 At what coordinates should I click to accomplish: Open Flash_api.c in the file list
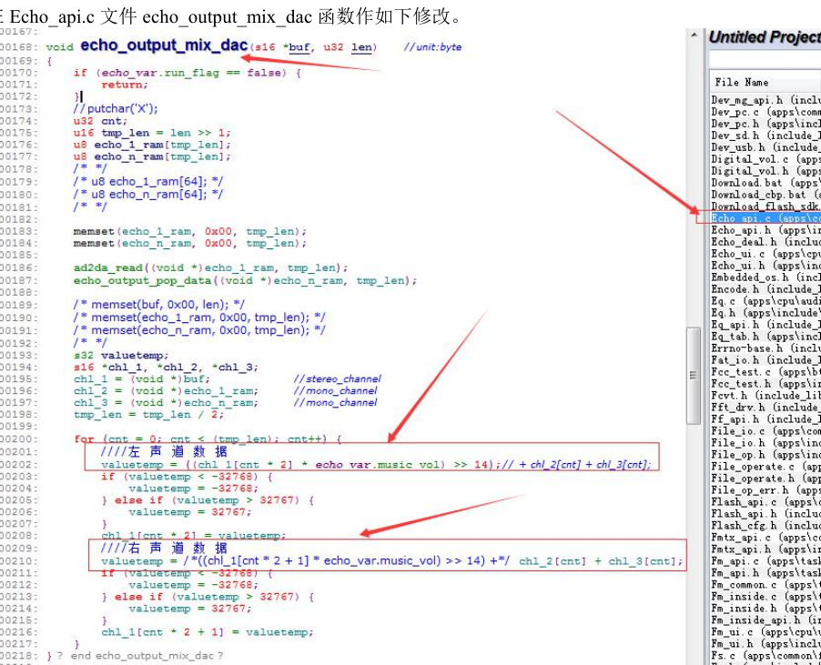[x=765, y=502]
